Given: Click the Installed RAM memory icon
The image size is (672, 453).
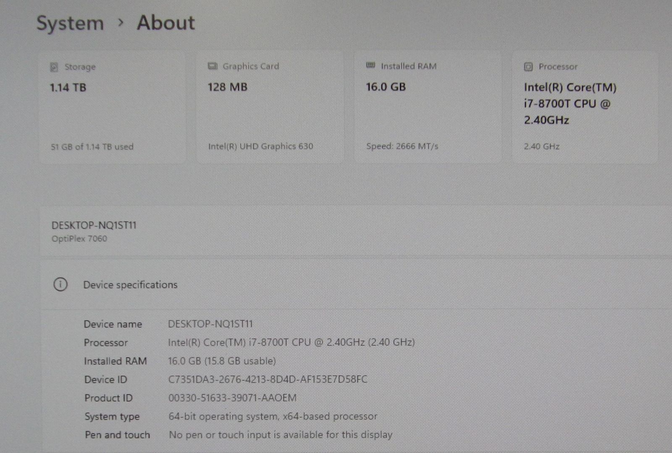Looking at the screenshot, I should pos(370,65).
